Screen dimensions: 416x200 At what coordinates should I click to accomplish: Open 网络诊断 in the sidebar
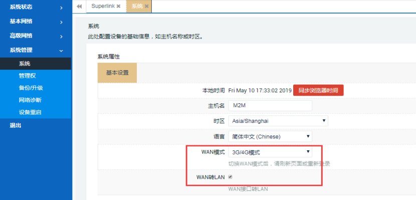(30, 100)
